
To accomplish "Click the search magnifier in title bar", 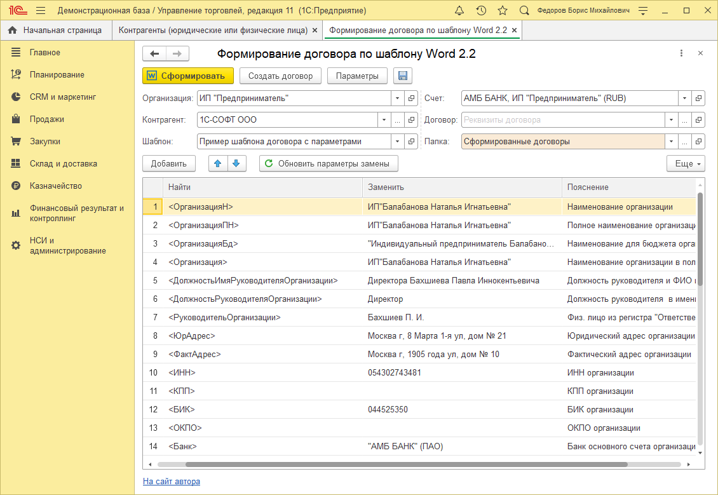I will click(524, 10).
